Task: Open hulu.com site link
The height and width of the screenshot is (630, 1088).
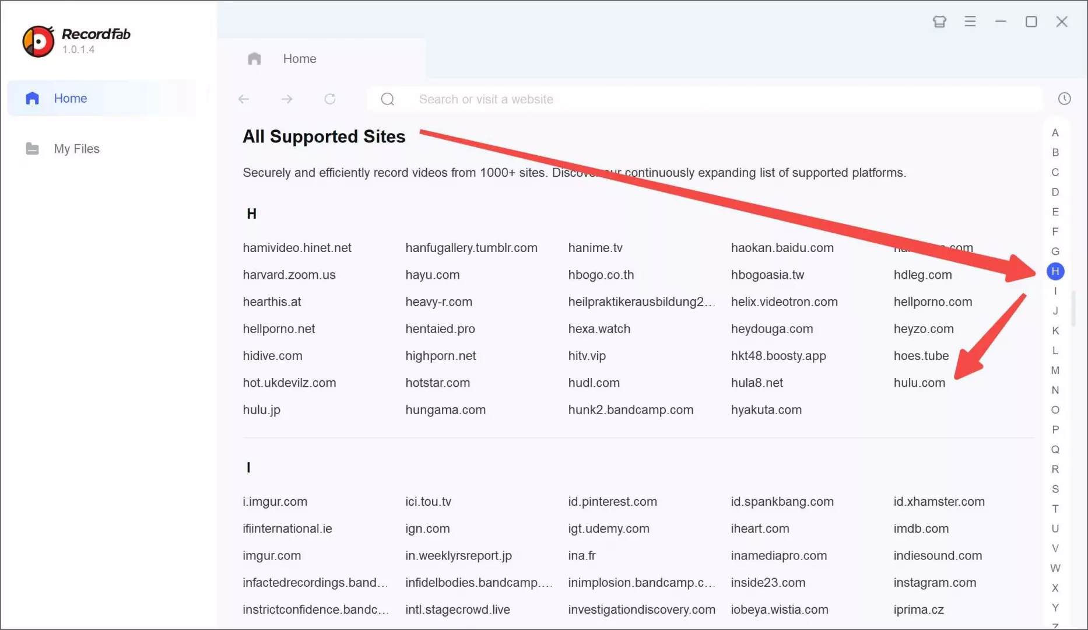Action: coord(919,383)
